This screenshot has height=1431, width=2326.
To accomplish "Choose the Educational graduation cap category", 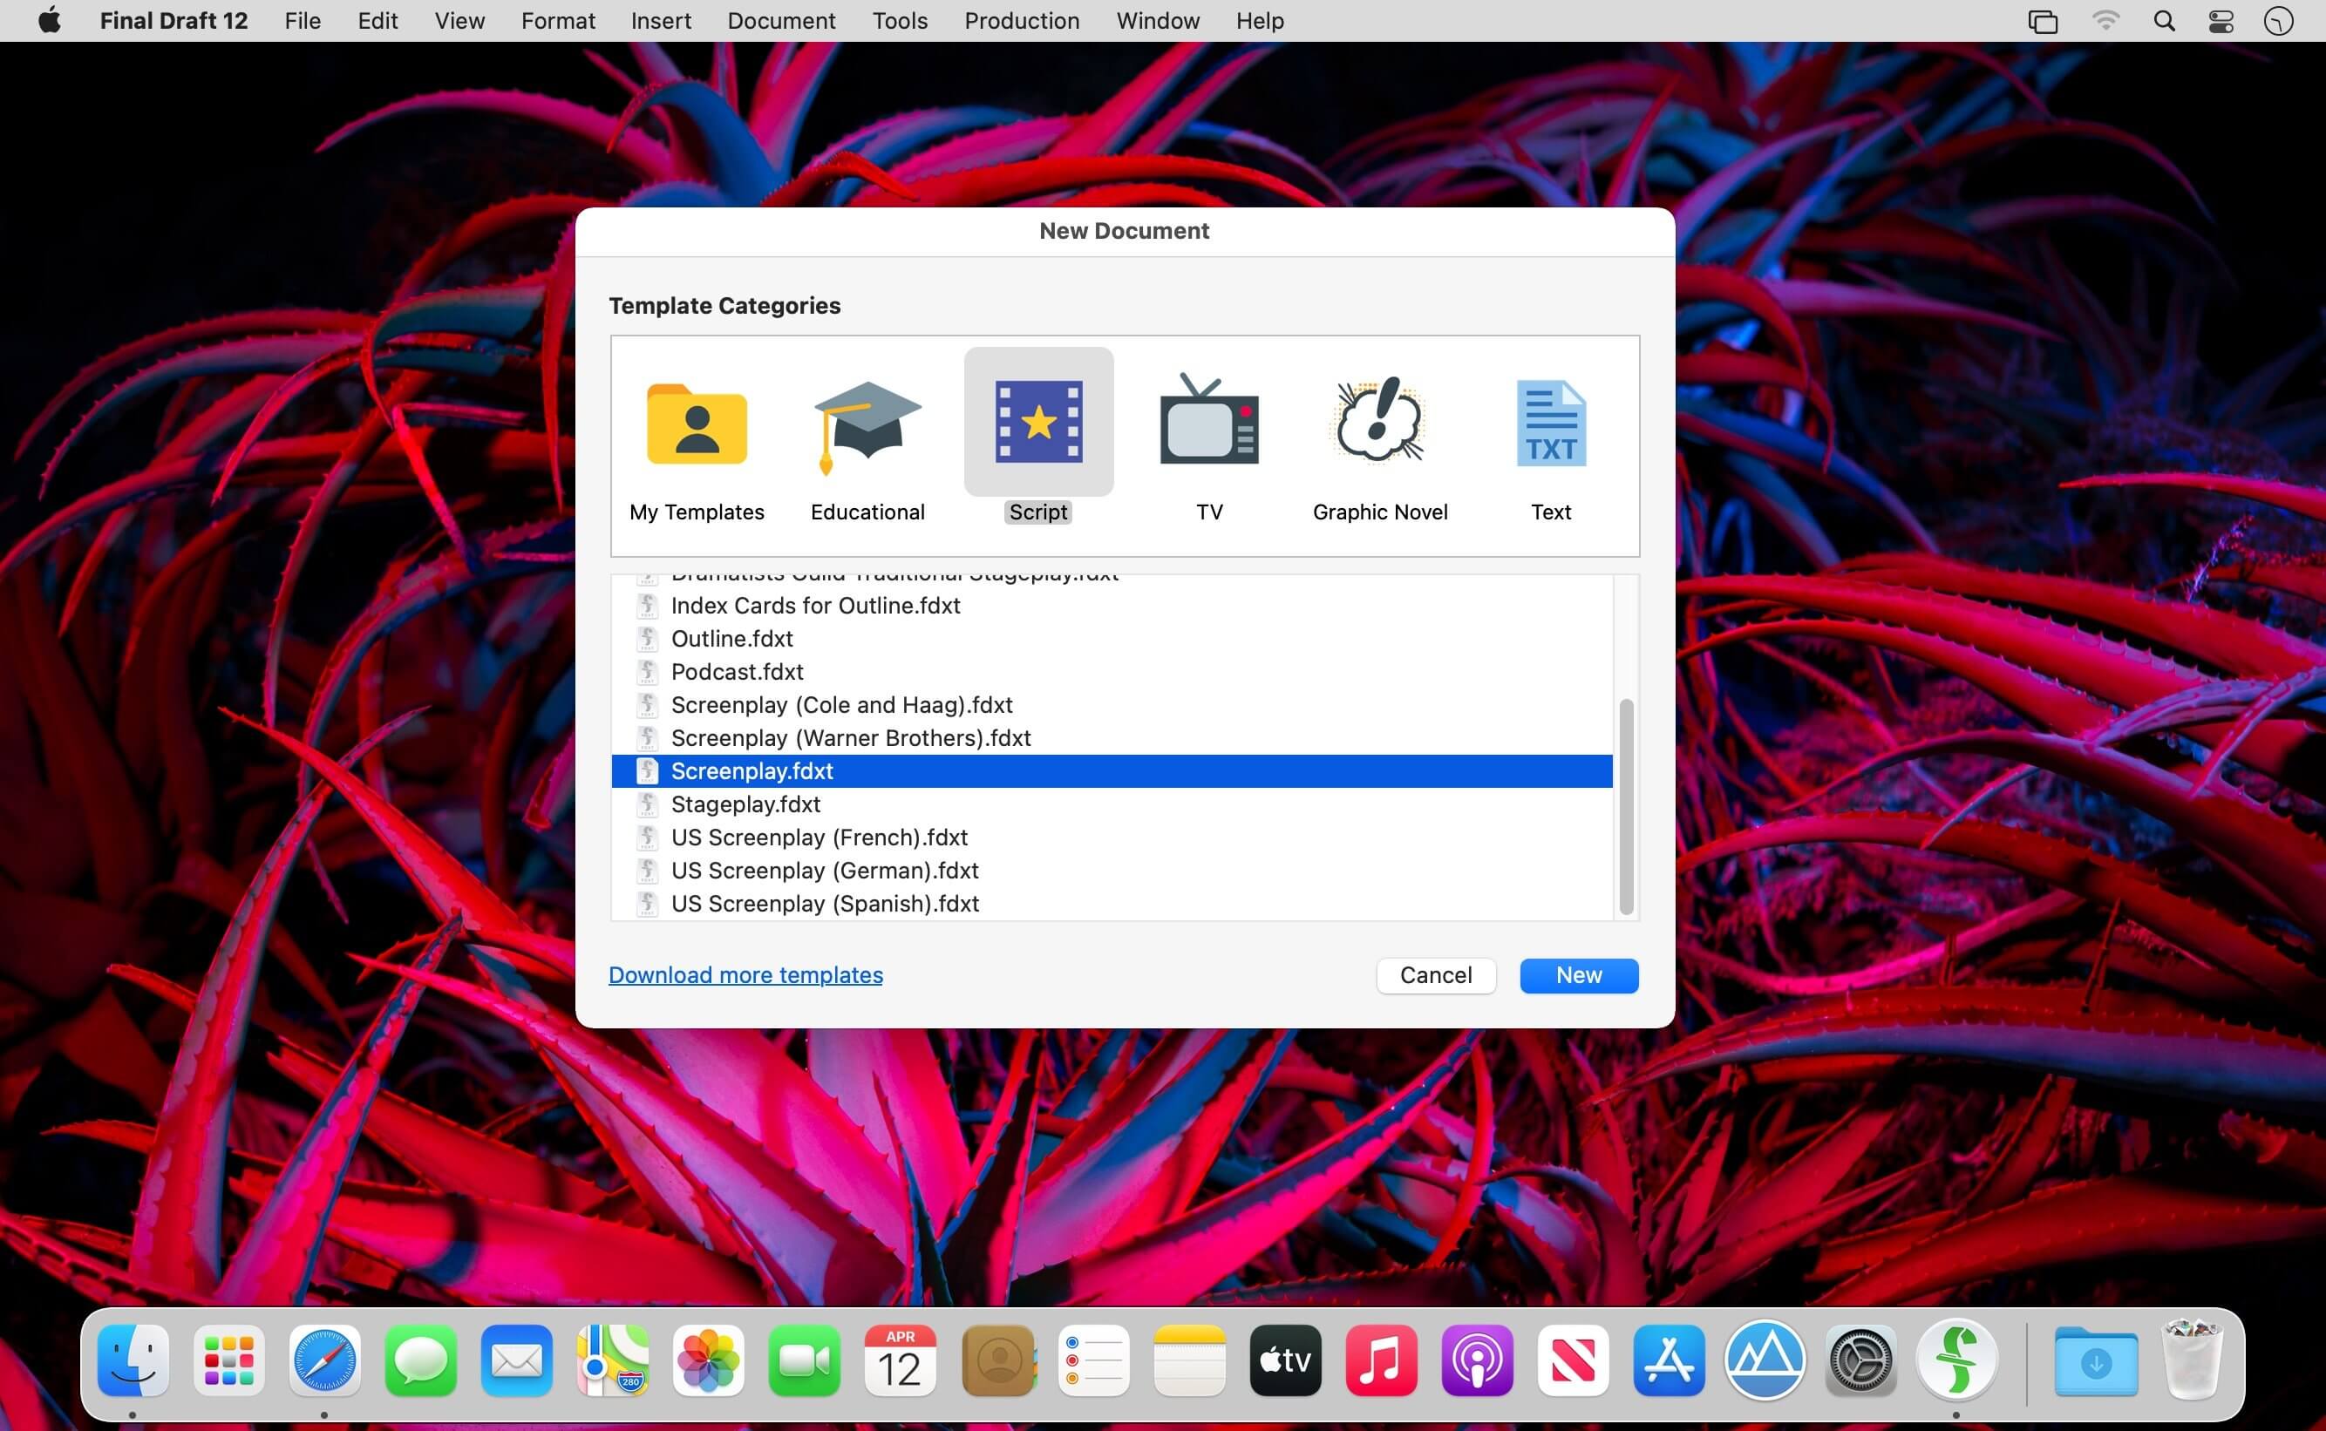I will point(867,424).
